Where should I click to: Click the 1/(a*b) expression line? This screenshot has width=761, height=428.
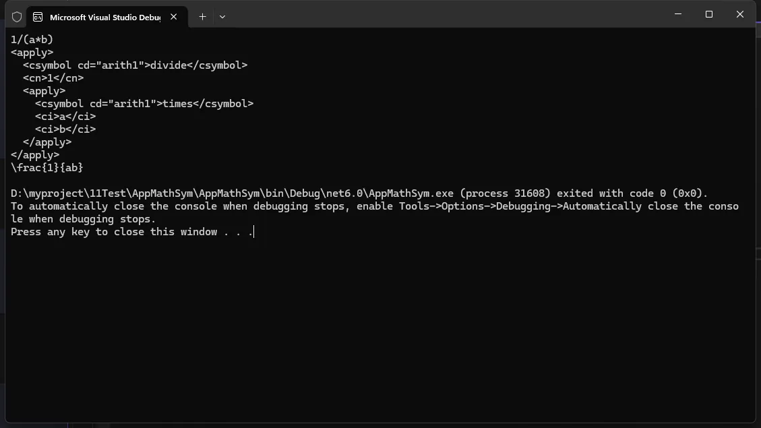(x=32, y=40)
